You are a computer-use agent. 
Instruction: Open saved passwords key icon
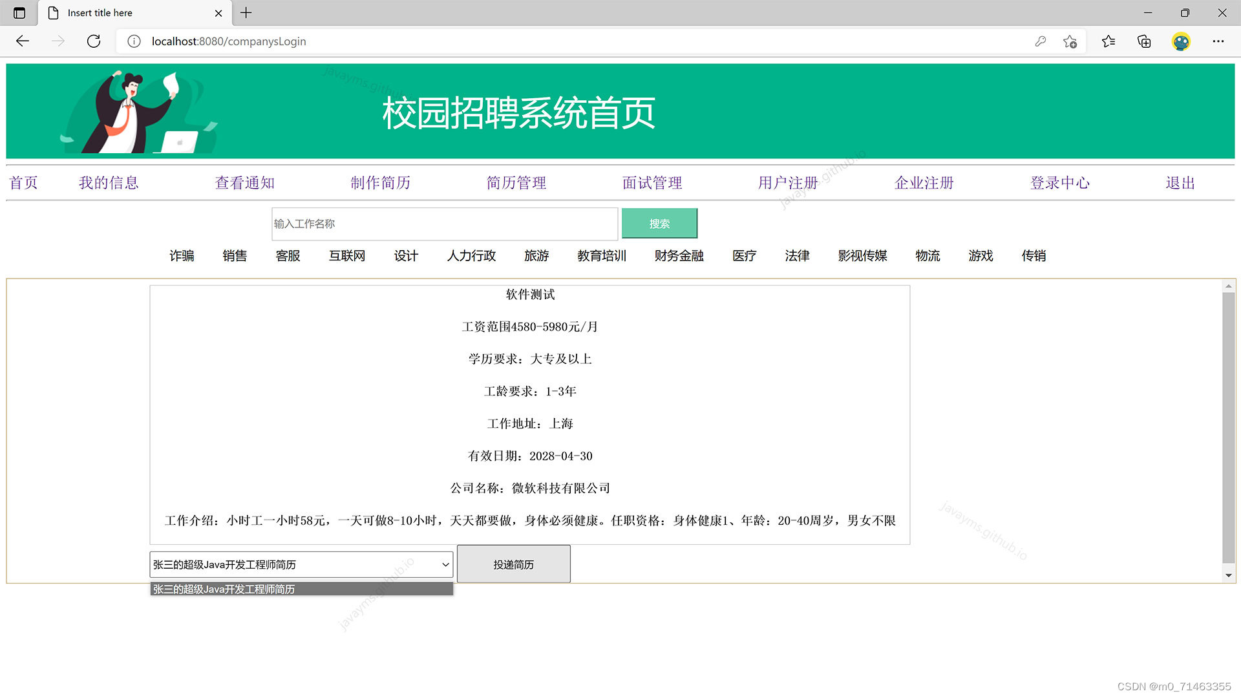pyautogui.click(x=1040, y=41)
